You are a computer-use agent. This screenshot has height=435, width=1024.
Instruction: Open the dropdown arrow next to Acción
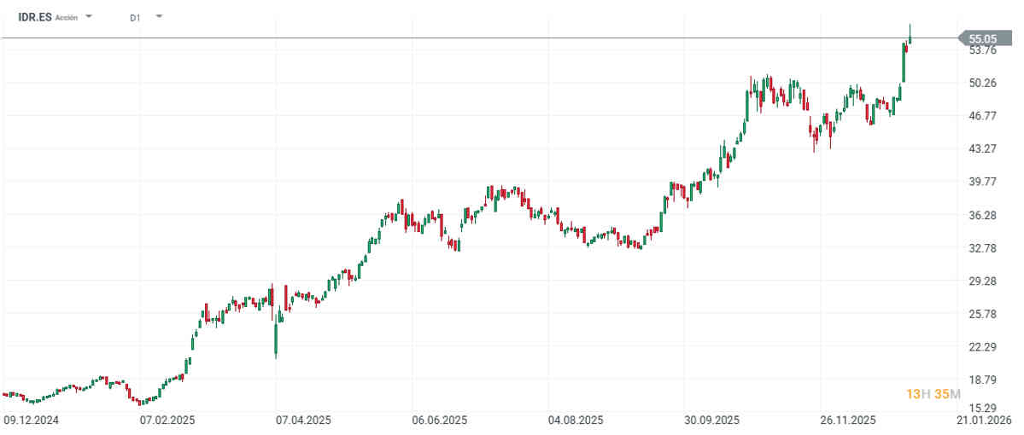pyautogui.click(x=90, y=17)
